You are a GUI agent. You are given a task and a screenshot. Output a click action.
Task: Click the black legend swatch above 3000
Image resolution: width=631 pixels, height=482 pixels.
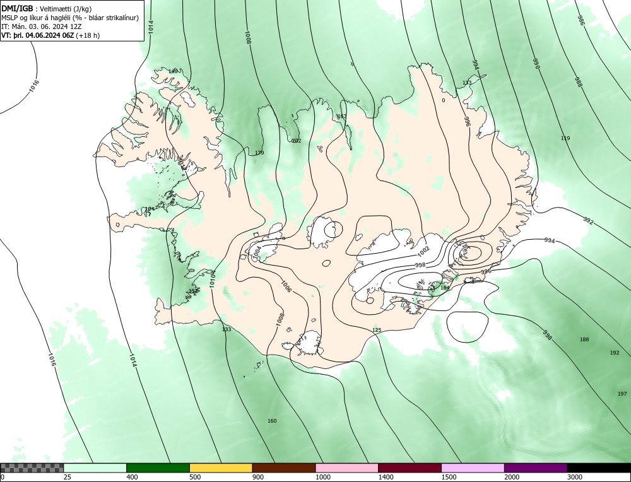tap(599, 467)
